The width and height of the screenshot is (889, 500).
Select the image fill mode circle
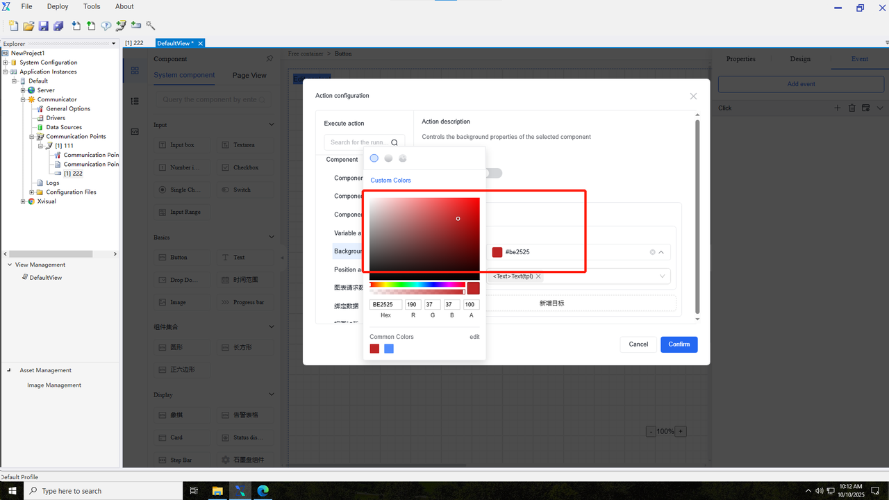[403, 158]
